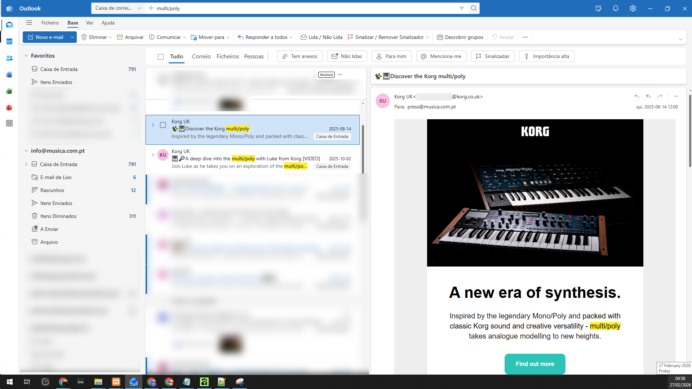The width and height of the screenshot is (692, 389).
Task: Toggle the Para mim filter
Action: click(x=391, y=56)
